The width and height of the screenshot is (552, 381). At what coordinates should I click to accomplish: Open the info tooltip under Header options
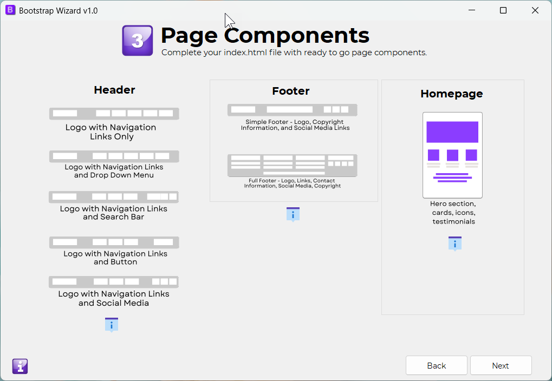click(112, 325)
